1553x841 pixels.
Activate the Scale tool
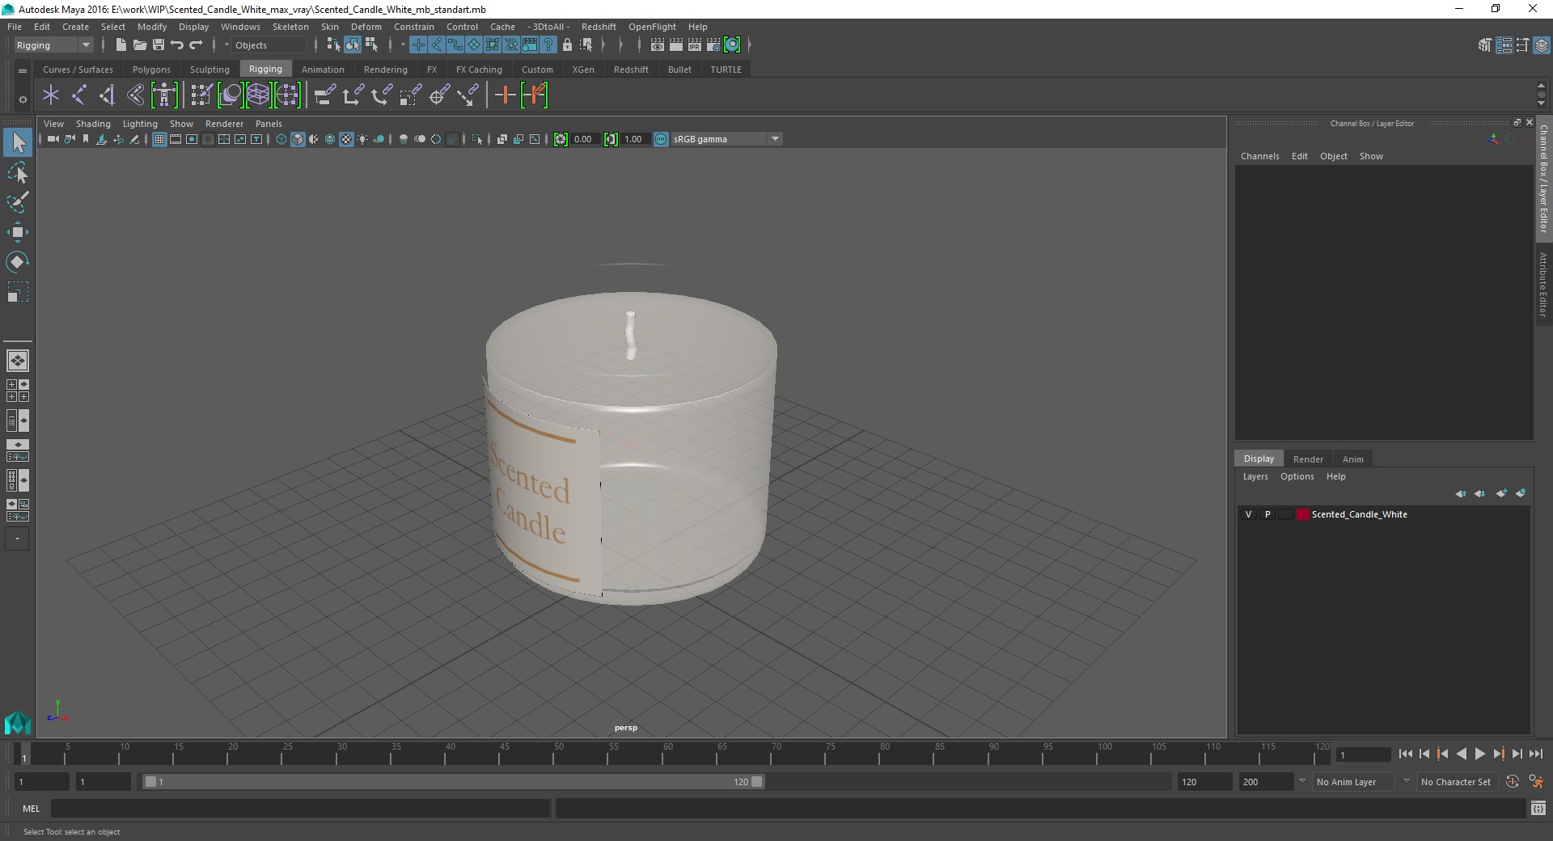point(18,292)
